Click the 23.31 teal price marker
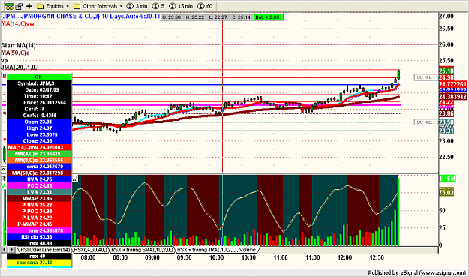 pos(446,131)
